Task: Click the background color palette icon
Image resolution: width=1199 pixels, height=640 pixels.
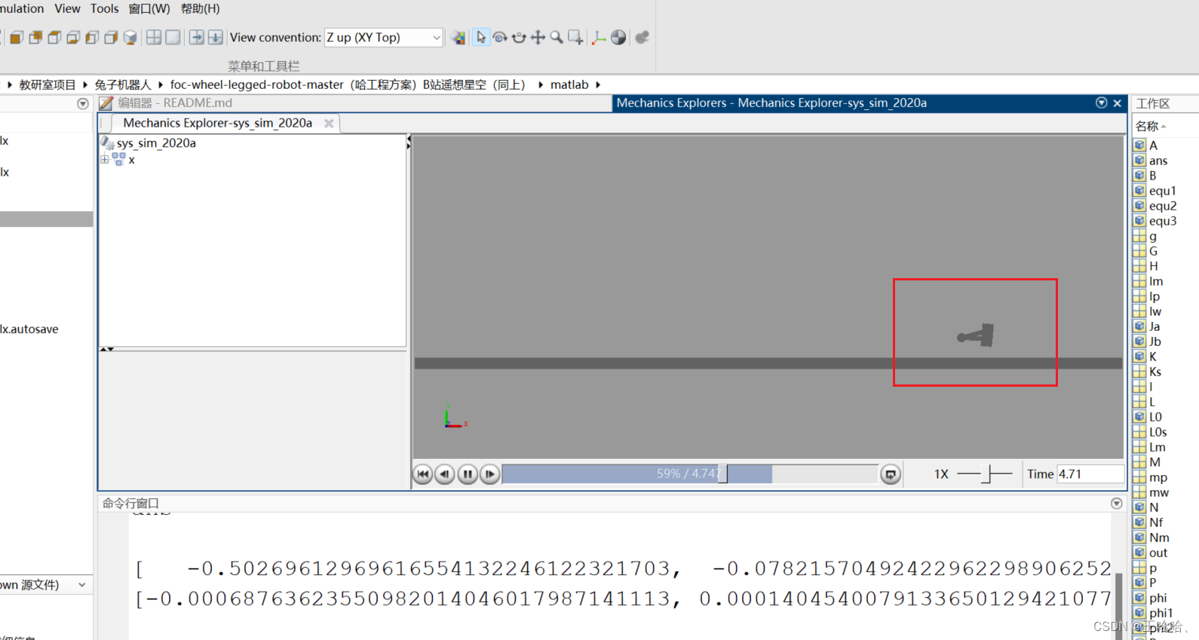Action: [x=458, y=38]
